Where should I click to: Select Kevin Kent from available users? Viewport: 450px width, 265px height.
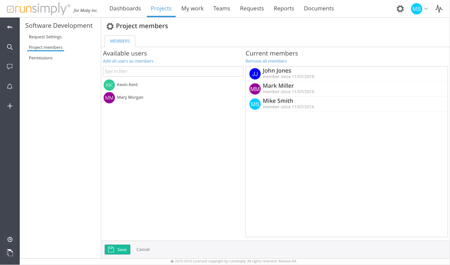tap(127, 85)
